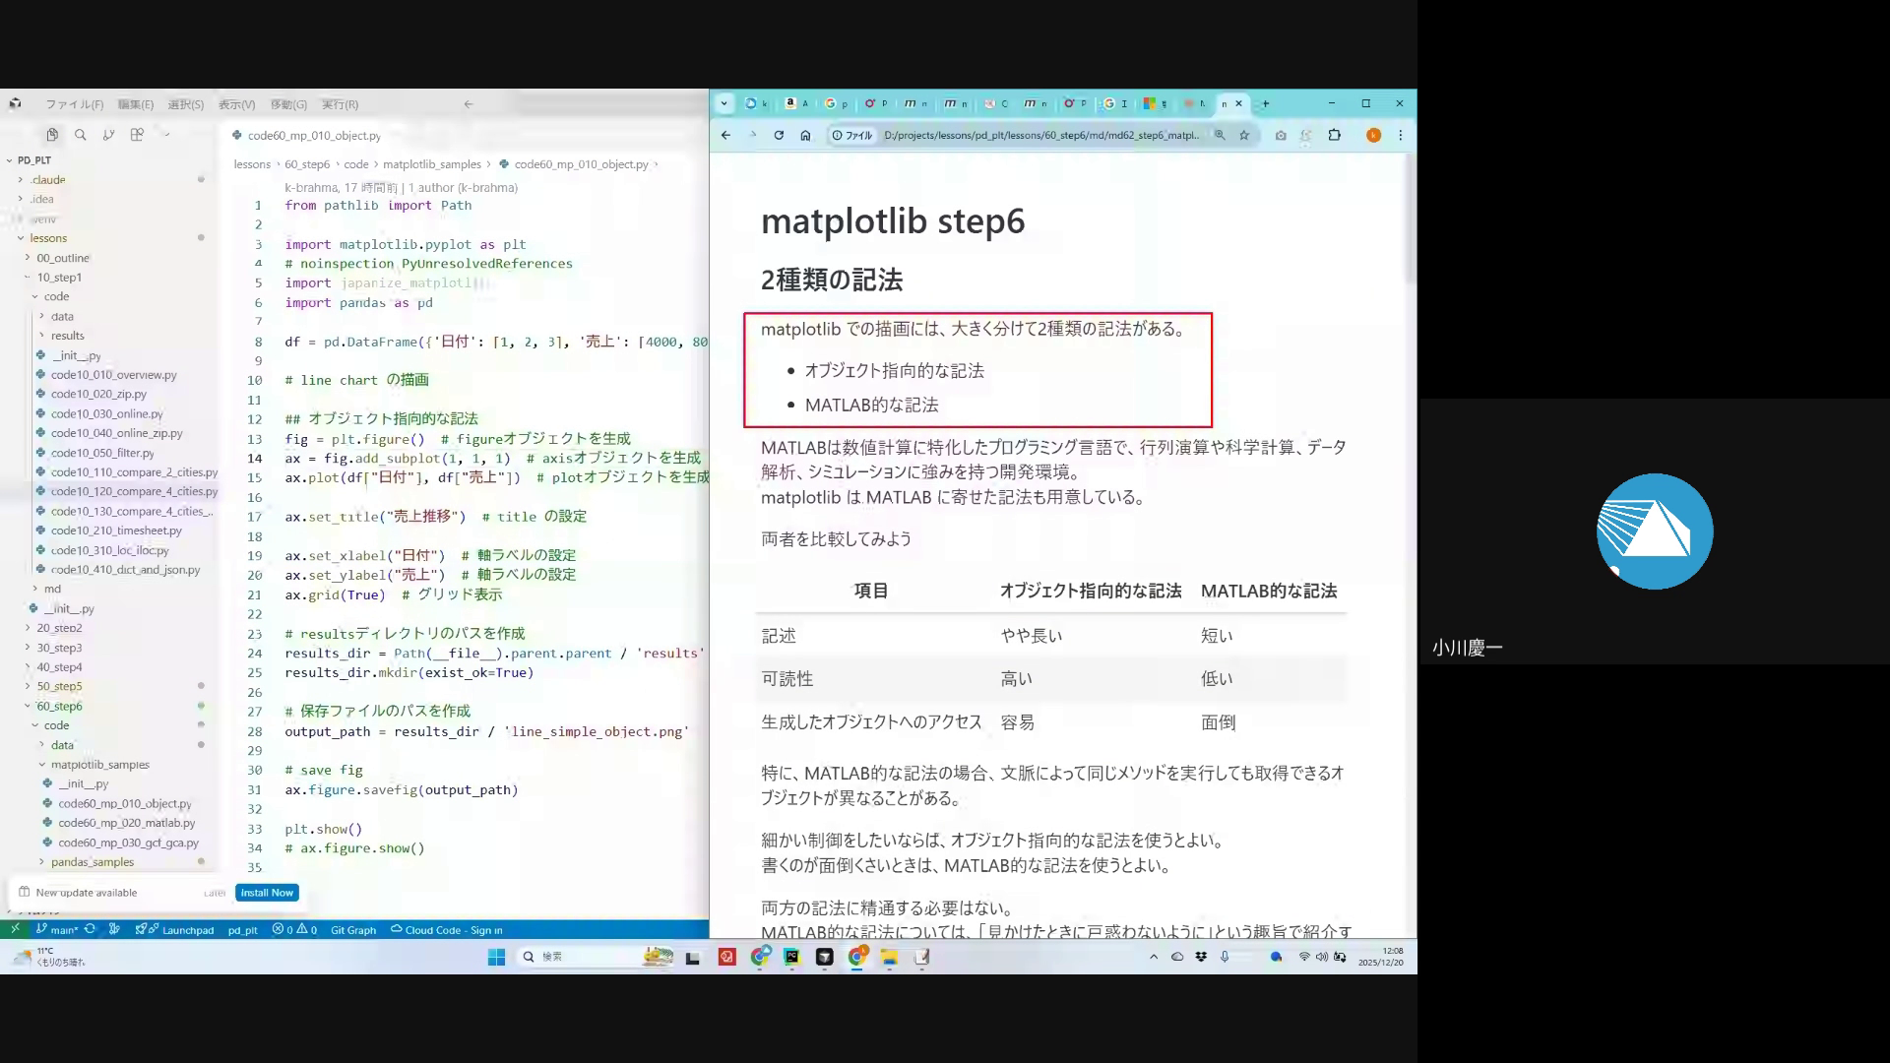
Task: Bookmark the page with the star icon
Action: tap(1244, 135)
